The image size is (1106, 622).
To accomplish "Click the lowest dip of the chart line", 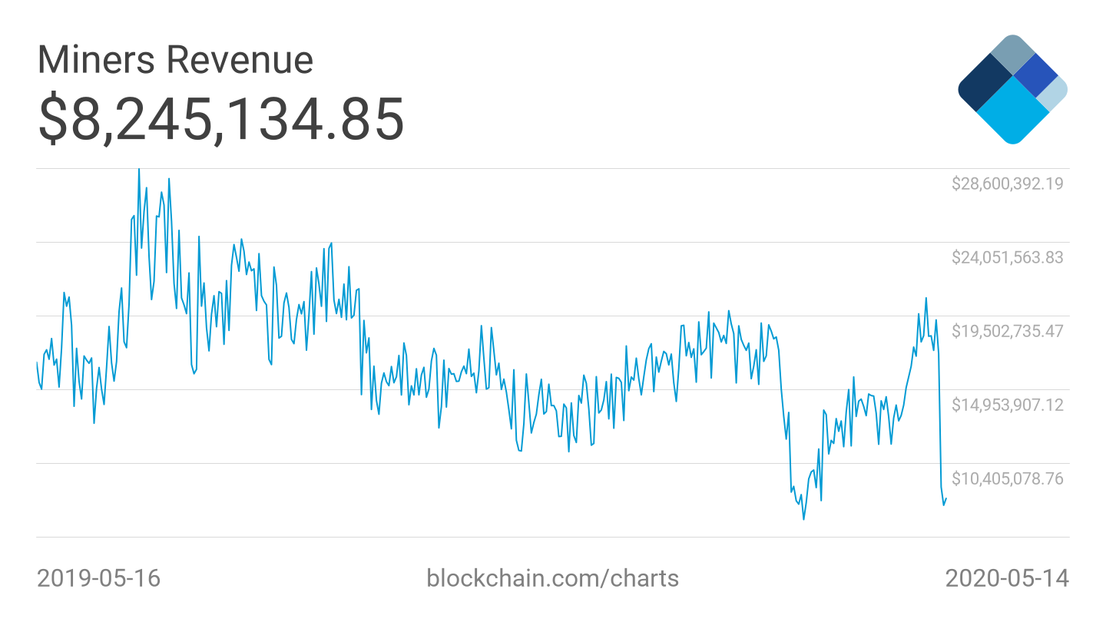I will tap(803, 519).
